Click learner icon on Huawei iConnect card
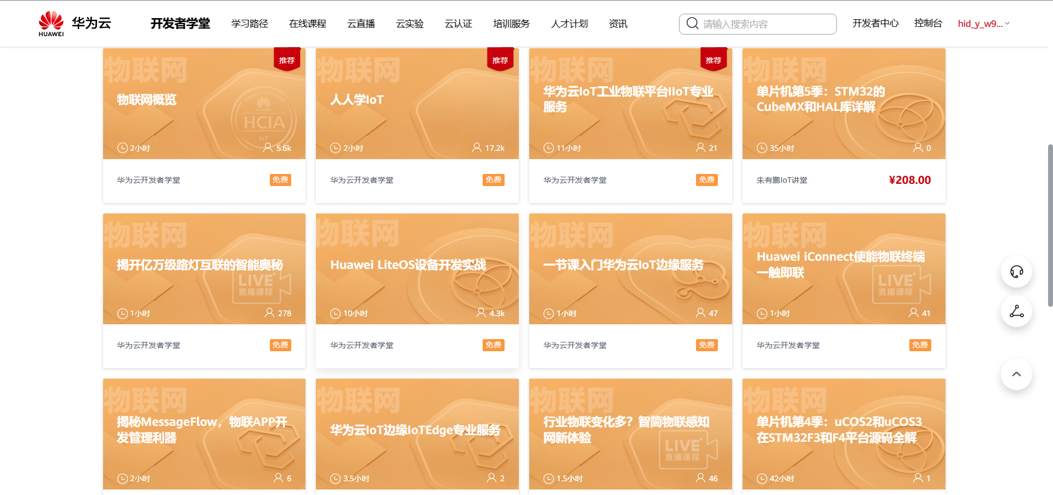 click(913, 313)
